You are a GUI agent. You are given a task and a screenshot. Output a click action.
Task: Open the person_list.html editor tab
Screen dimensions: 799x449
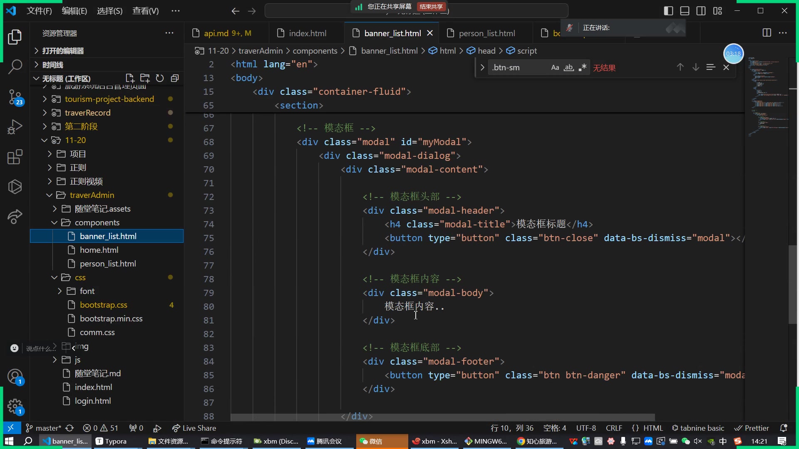pyautogui.click(x=487, y=33)
